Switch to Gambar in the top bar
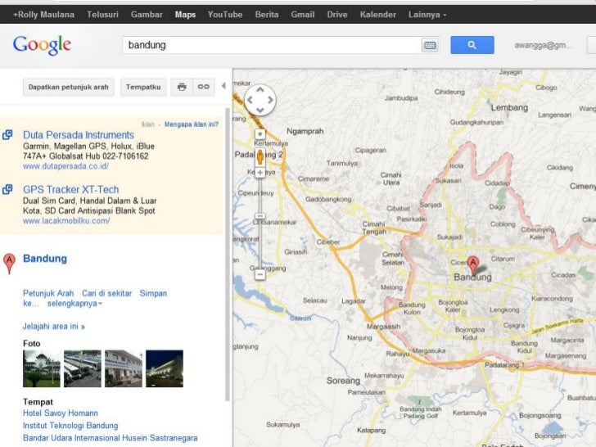Image resolution: width=596 pixels, height=447 pixels. tap(147, 15)
